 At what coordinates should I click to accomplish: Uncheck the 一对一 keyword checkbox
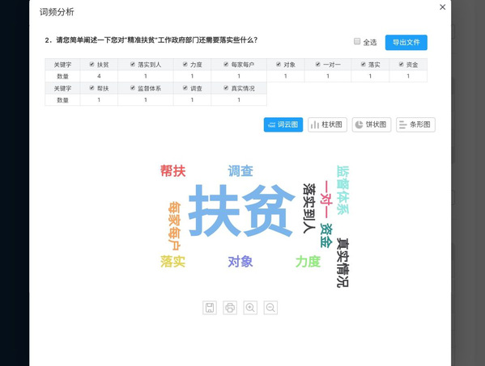click(x=317, y=64)
